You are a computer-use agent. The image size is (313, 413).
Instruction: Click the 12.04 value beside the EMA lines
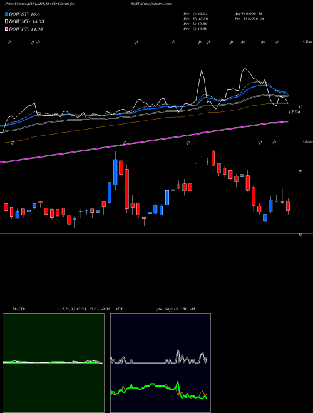tap(295, 112)
